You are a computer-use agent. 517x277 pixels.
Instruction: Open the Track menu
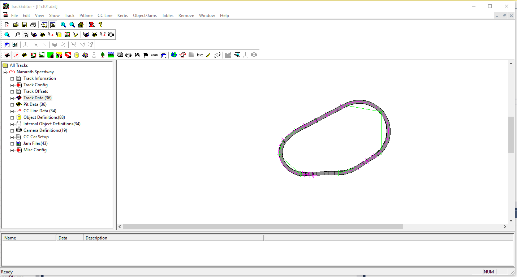click(x=69, y=16)
